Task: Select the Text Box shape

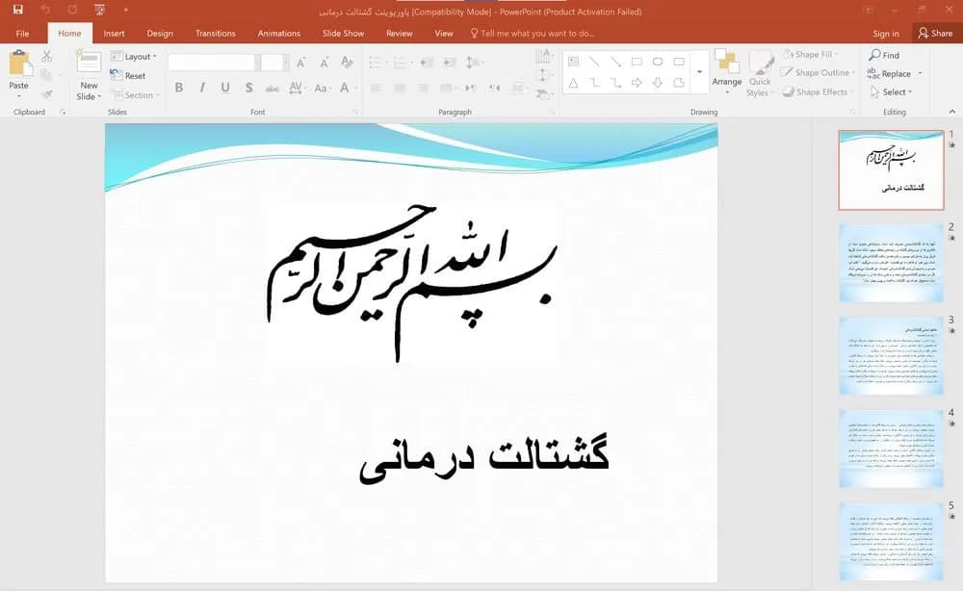Action: 573,62
